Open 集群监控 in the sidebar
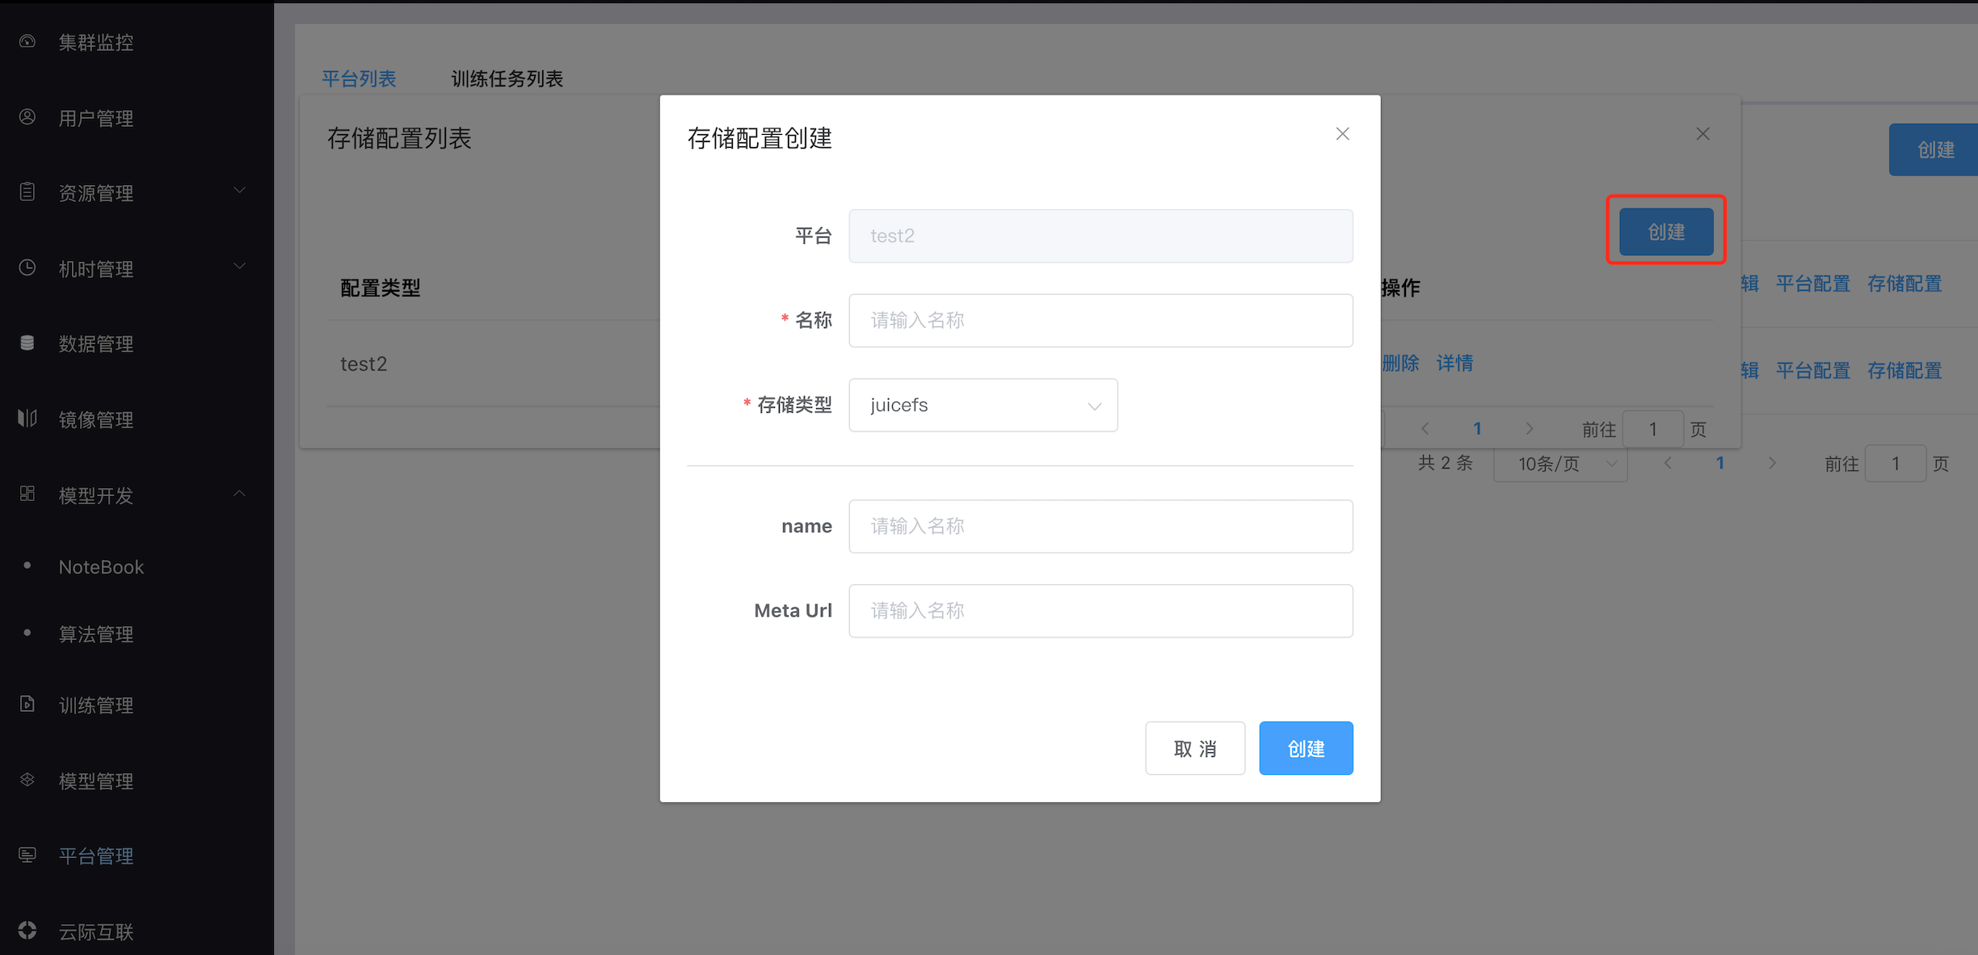Viewport: 1978px width, 955px height. click(96, 42)
